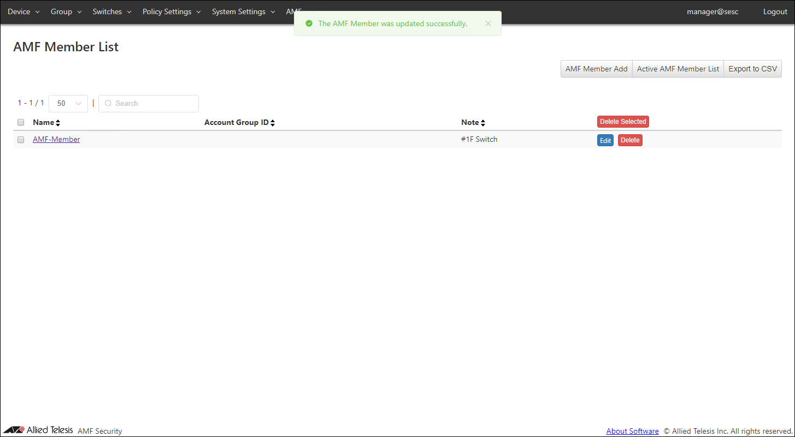This screenshot has width=795, height=437.
Task: Click the member updated successfully message
Action: [392, 23]
